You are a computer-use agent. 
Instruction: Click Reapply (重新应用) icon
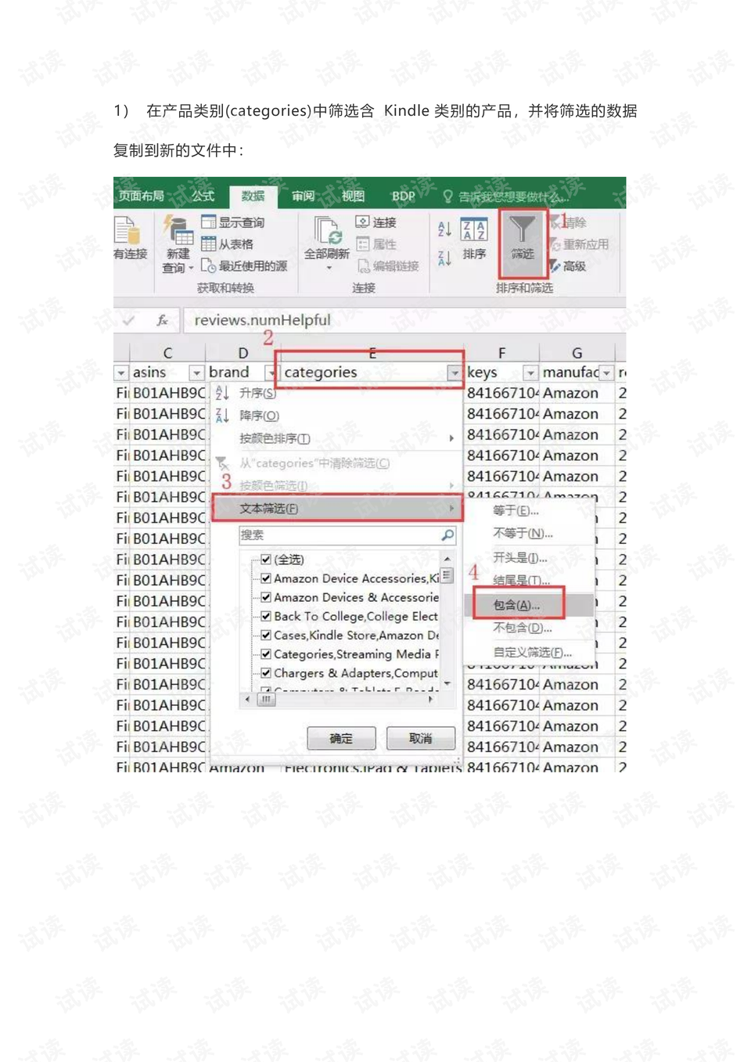click(x=555, y=244)
